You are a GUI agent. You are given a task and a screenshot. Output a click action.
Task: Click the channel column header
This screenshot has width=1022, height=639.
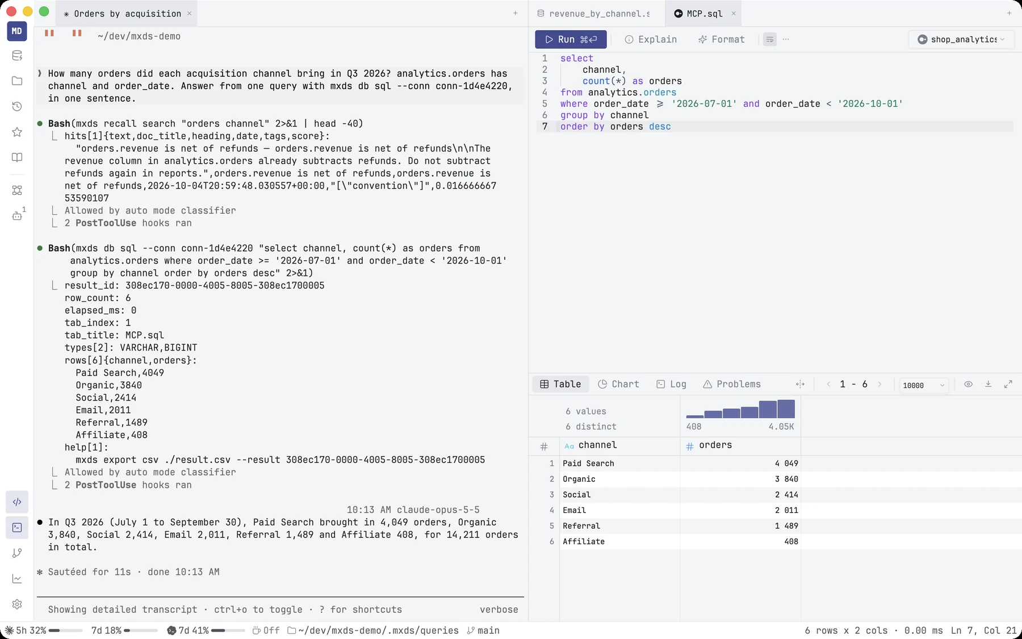(620, 446)
